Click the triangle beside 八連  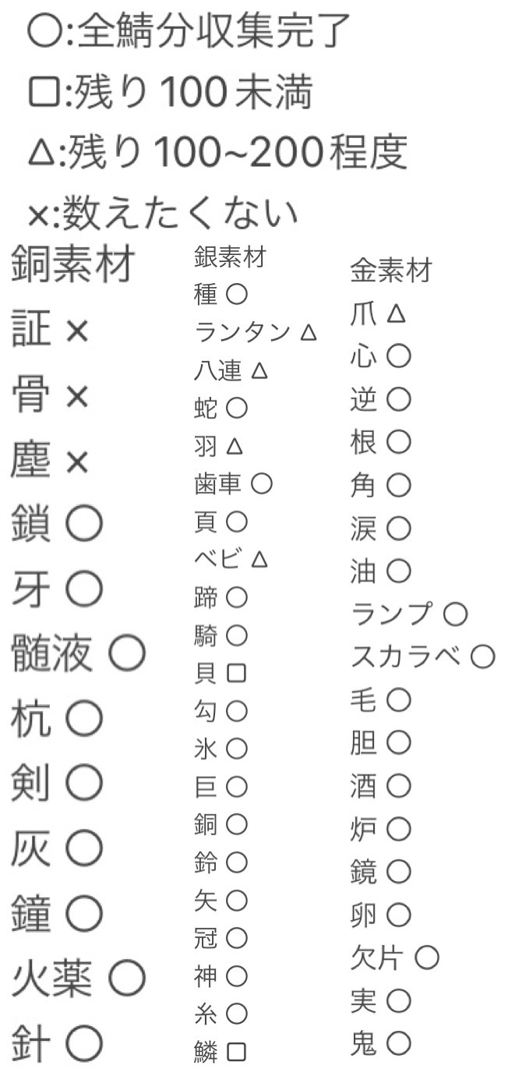pyautogui.click(x=260, y=371)
